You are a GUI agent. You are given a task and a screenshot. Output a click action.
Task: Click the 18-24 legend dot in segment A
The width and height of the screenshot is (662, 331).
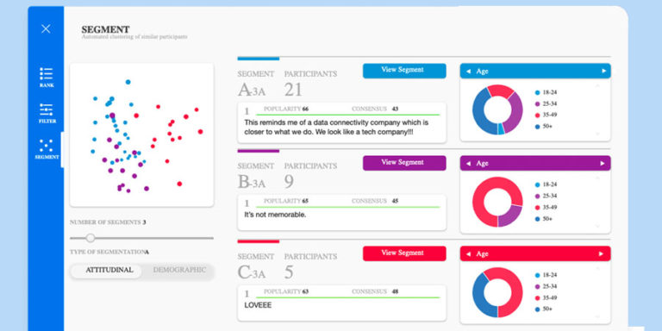pos(538,92)
